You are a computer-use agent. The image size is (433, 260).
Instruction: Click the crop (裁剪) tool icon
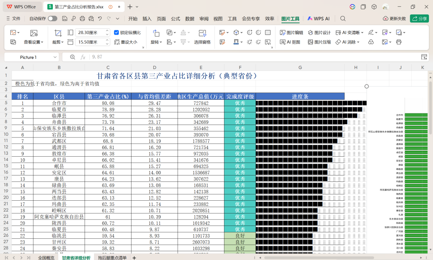(58, 33)
